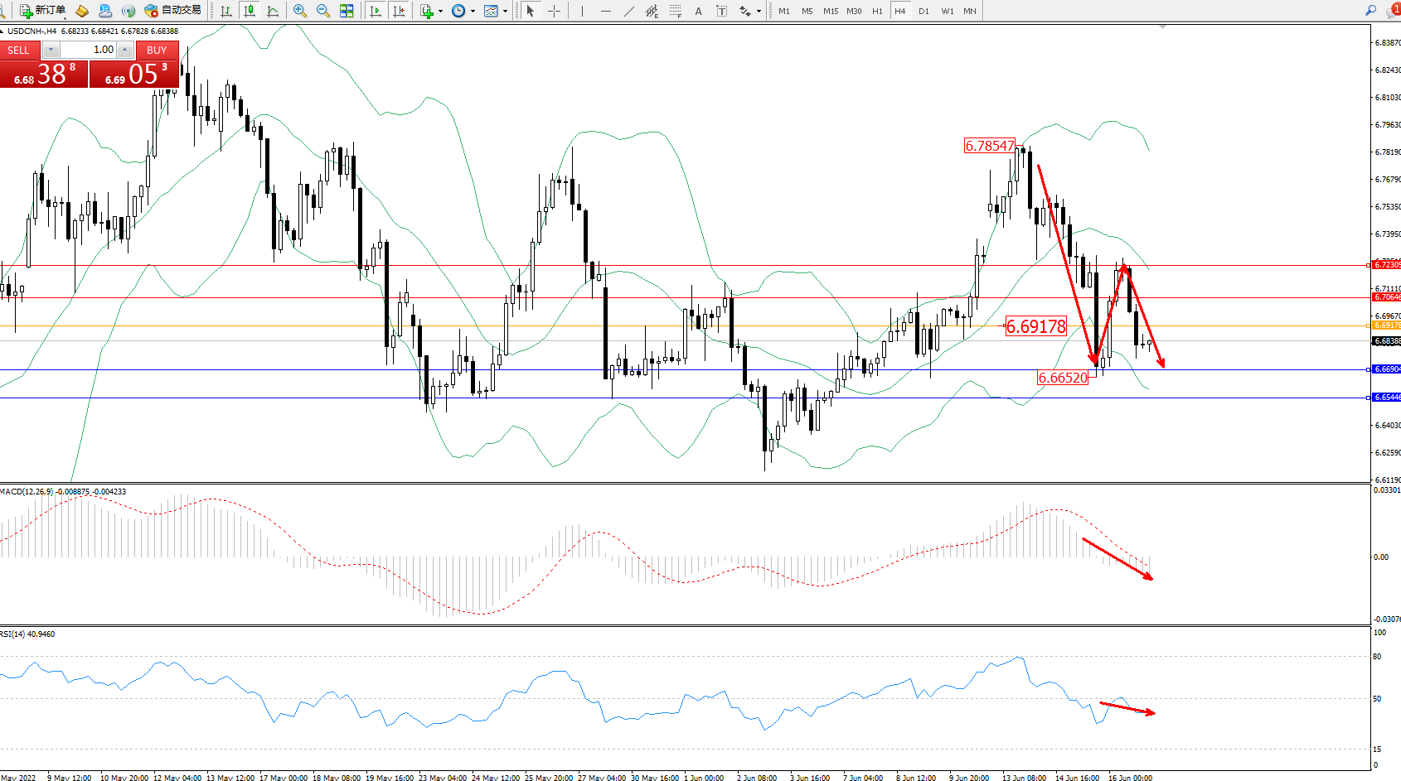The image size is (1401, 781).
Task: Expand the periodicity clock dropdown
Action: [473, 11]
